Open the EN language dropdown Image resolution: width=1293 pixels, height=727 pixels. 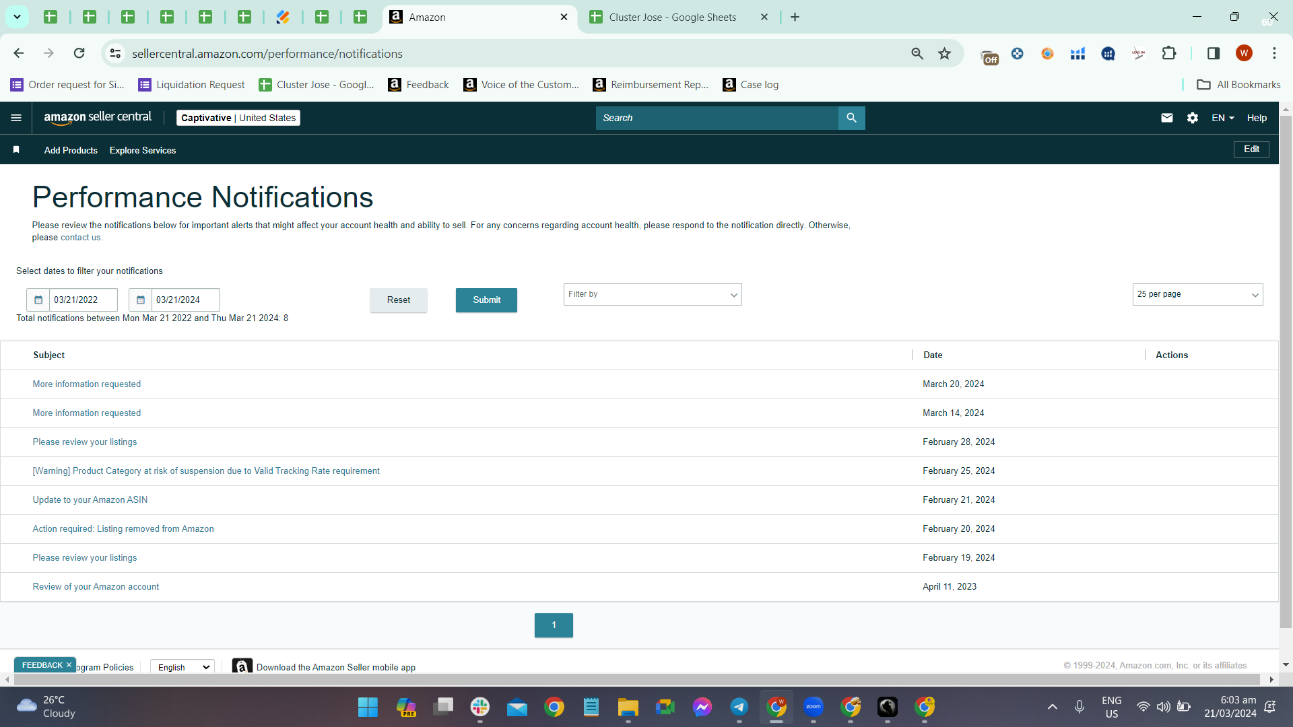1223,118
